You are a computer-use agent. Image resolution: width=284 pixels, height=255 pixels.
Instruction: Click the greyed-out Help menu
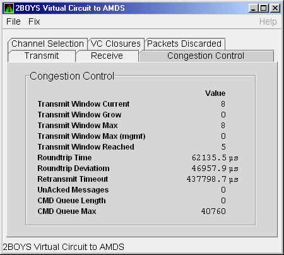(x=268, y=21)
